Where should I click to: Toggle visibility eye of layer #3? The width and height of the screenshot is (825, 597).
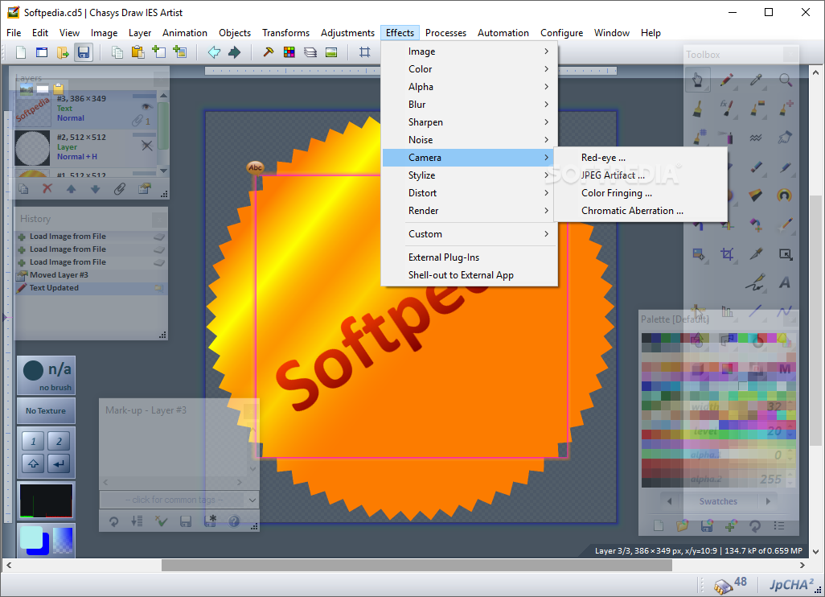tap(147, 107)
